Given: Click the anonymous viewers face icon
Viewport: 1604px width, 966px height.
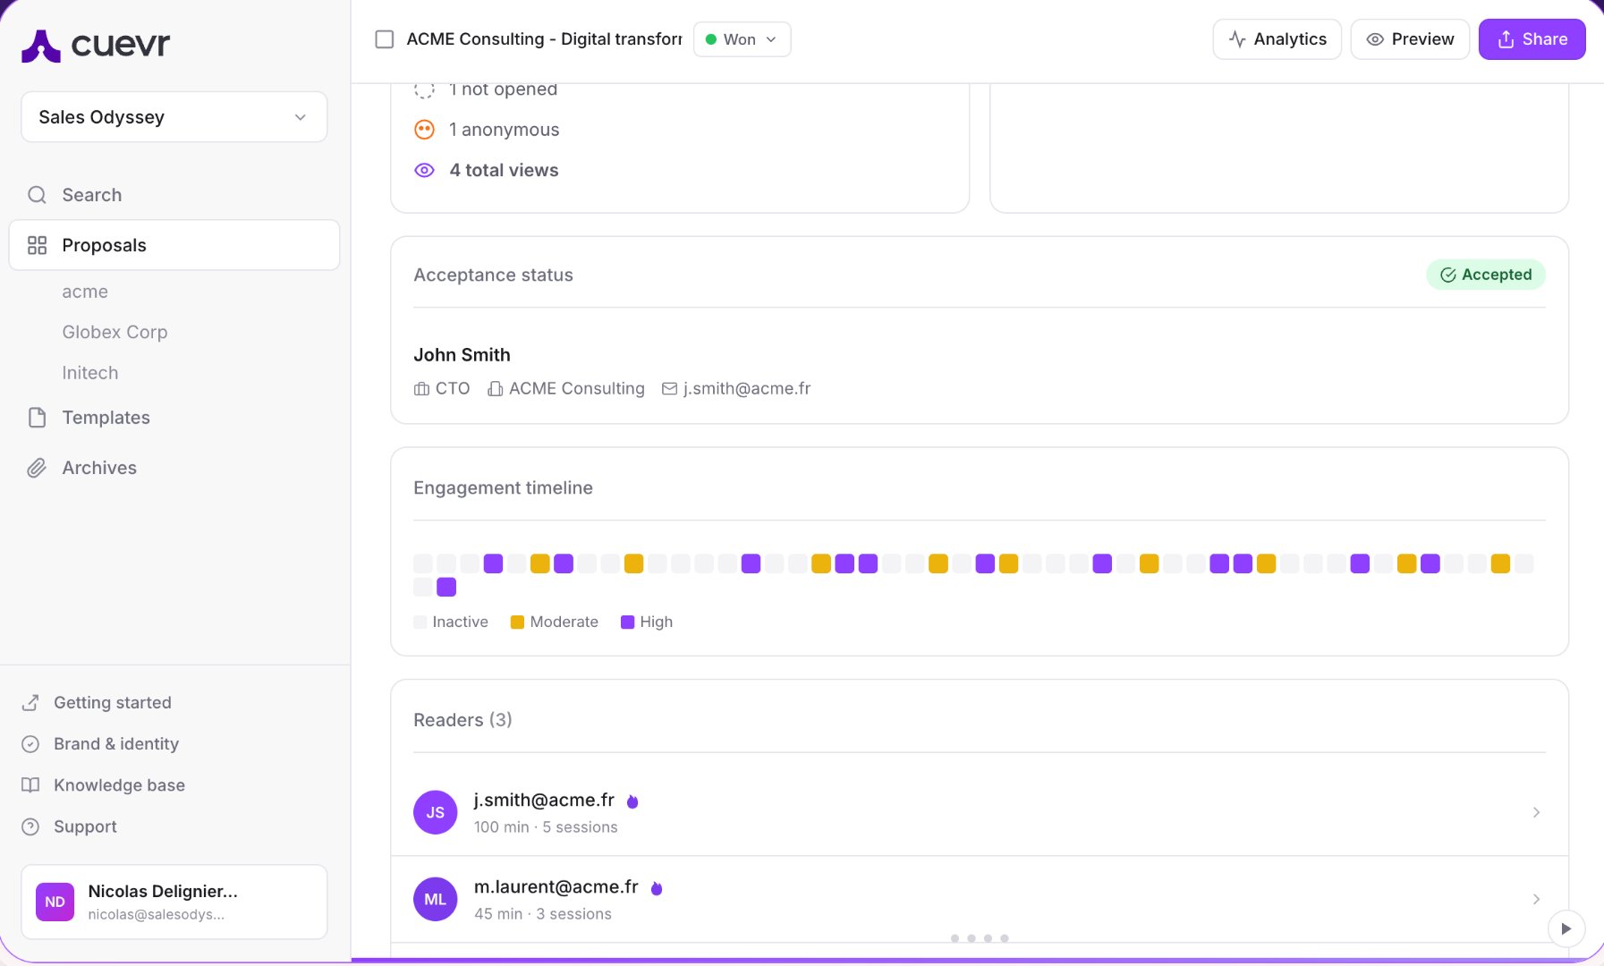Looking at the screenshot, I should [x=424, y=130].
